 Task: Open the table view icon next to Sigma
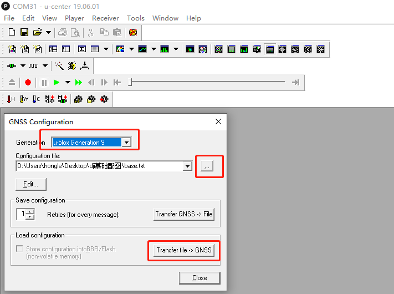[95, 49]
